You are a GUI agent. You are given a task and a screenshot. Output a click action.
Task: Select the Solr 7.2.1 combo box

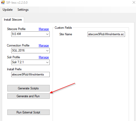(x=30, y=62)
